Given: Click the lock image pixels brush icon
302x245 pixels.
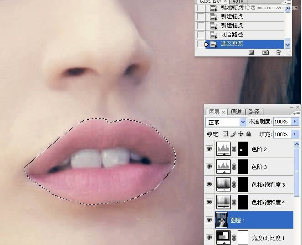Looking at the screenshot, I should click(233, 134).
